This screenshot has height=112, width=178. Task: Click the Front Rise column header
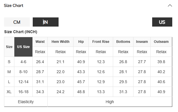101,42
